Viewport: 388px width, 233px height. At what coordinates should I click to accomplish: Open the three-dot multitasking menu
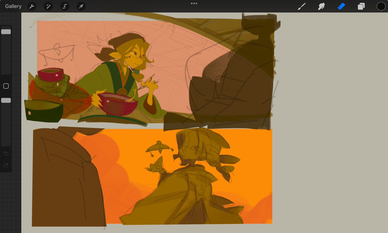(194, 3)
